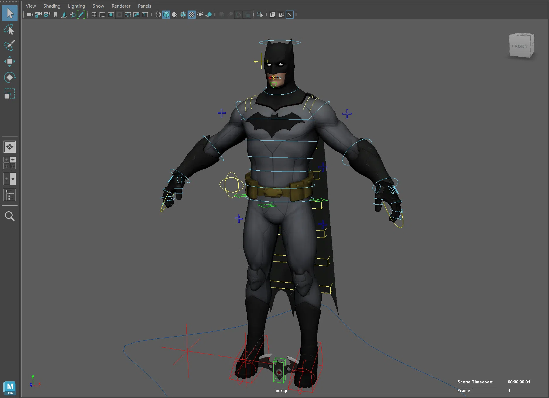This screenshot has width=549, height=398.
Task: Open the Outliner from the sidebar
Action: click(x=10, y=195)
